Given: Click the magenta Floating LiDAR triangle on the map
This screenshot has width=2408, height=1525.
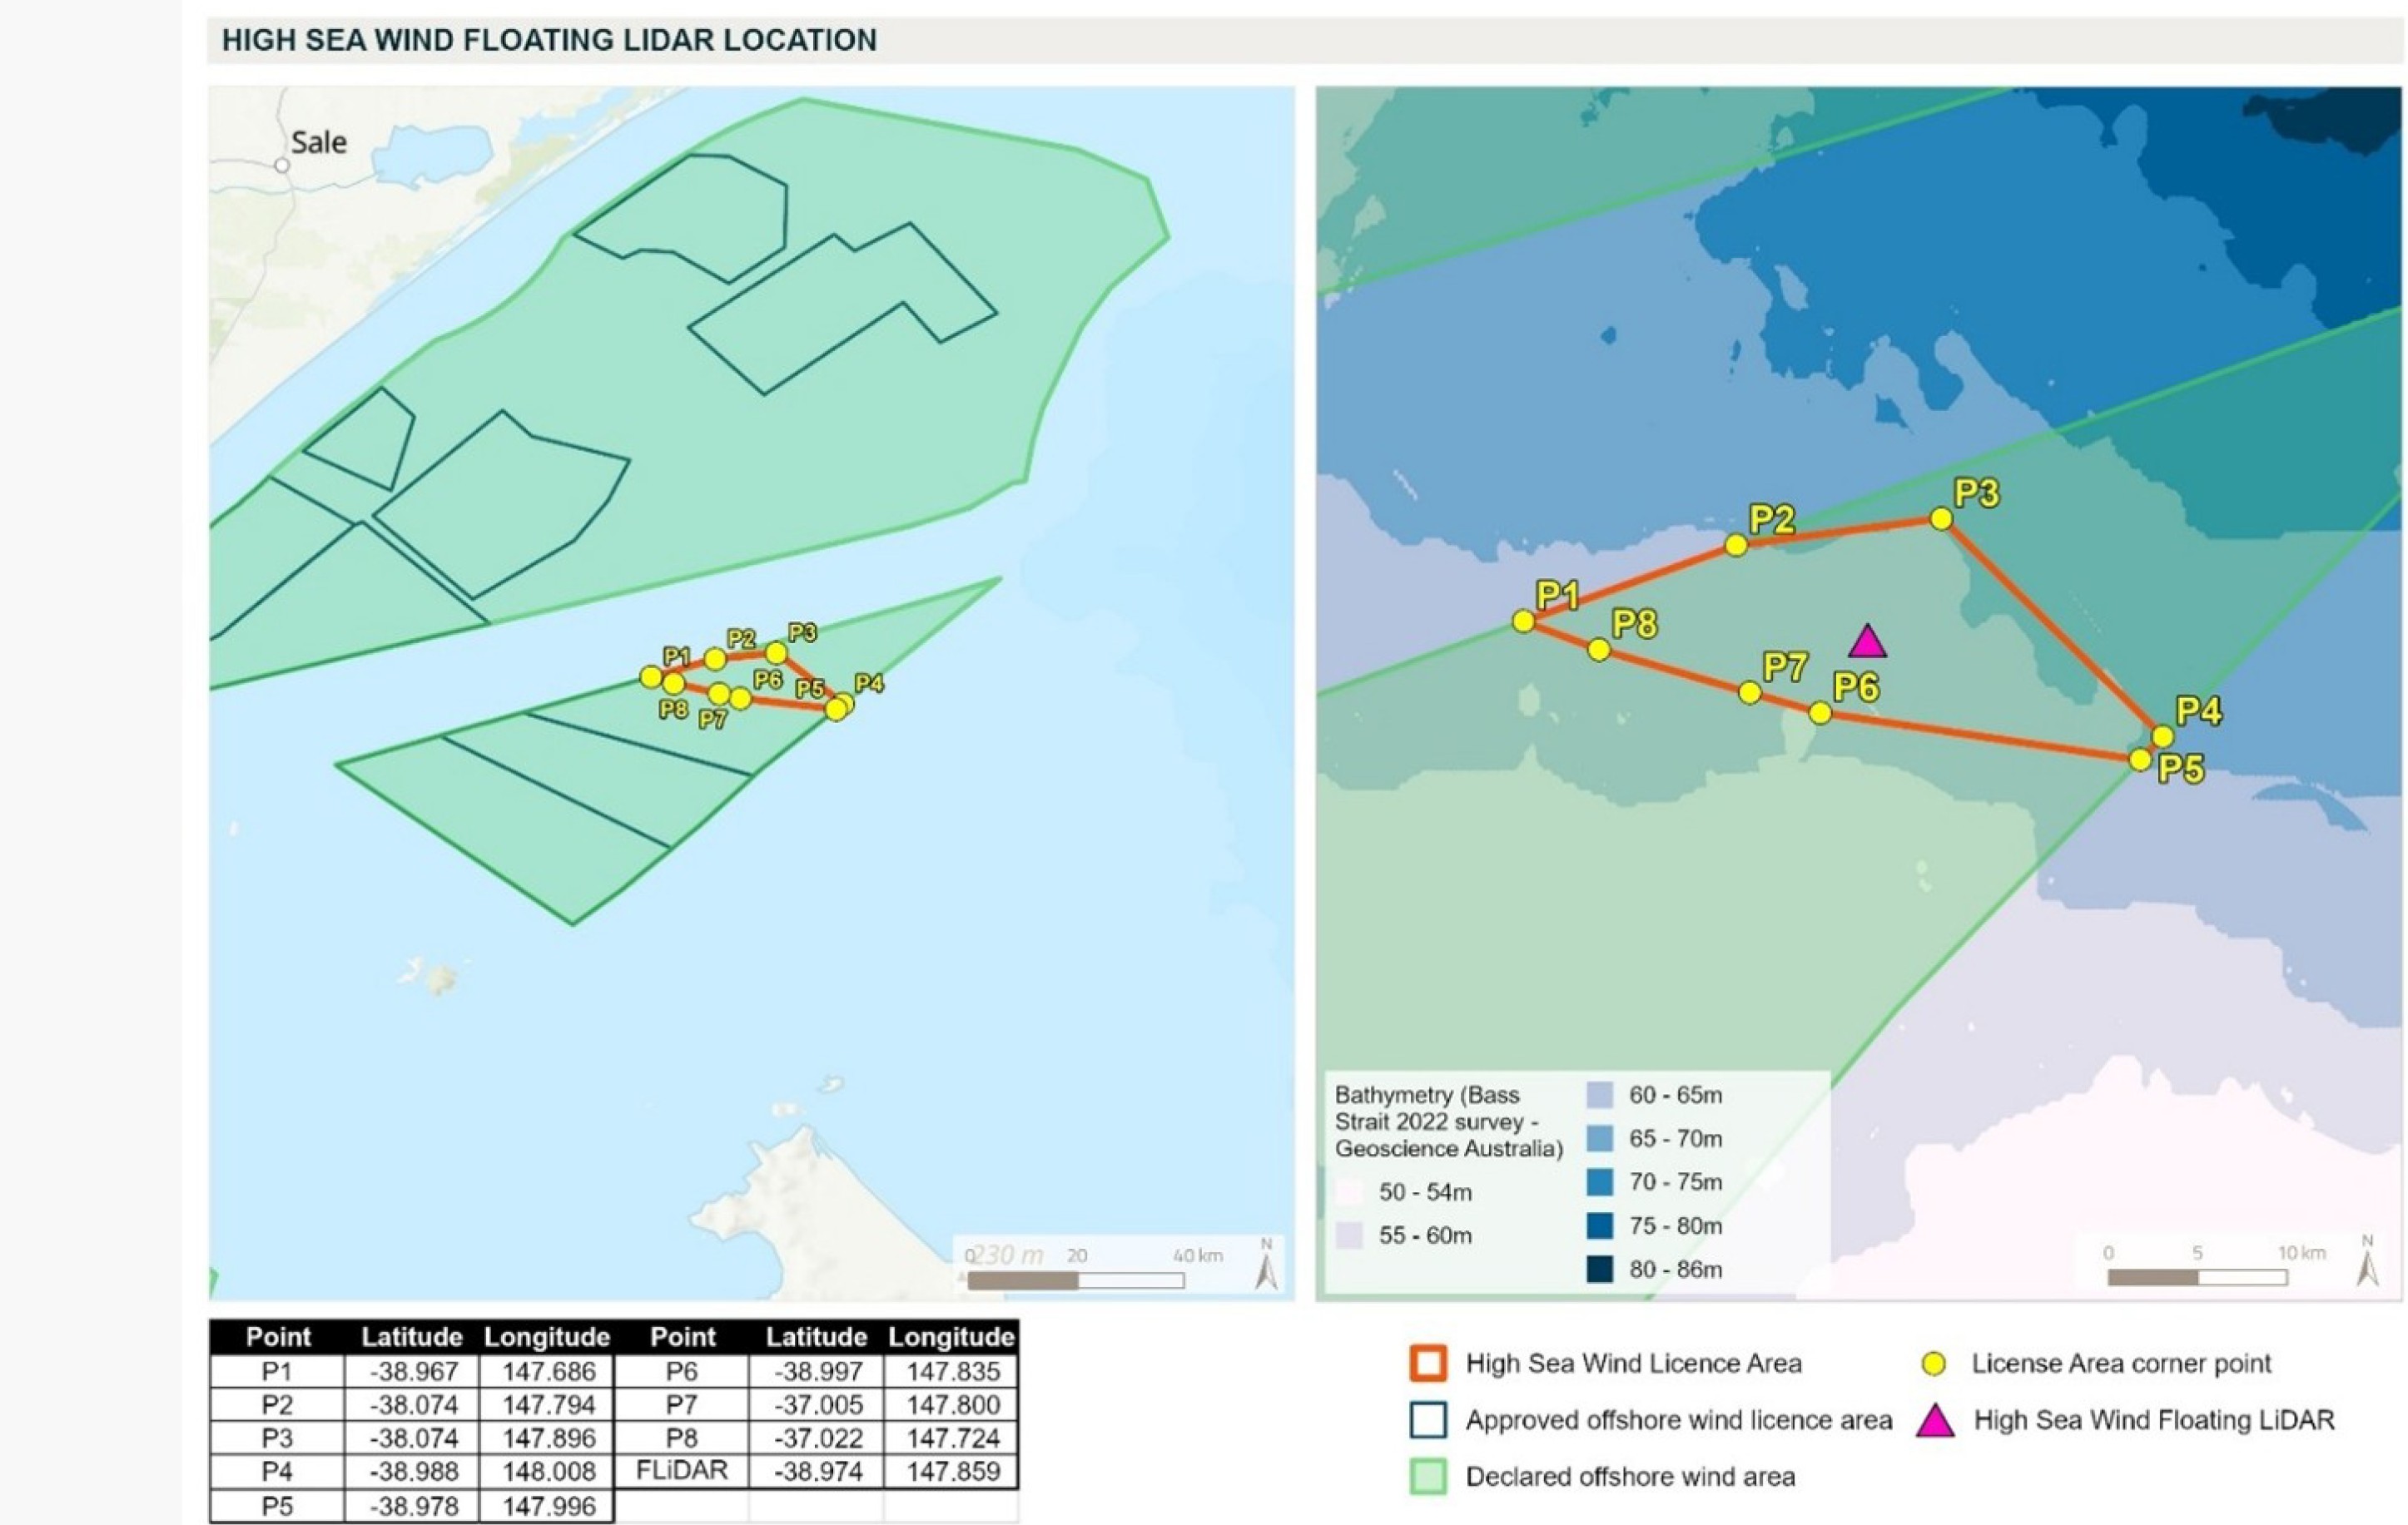Looking at the screenshot, I should pyautogui.click(x=1867, y=644).
